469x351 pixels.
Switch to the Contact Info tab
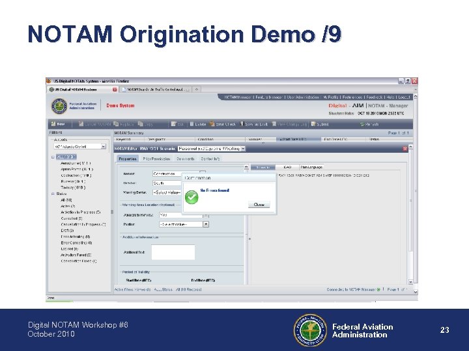[x=210, y=159]
